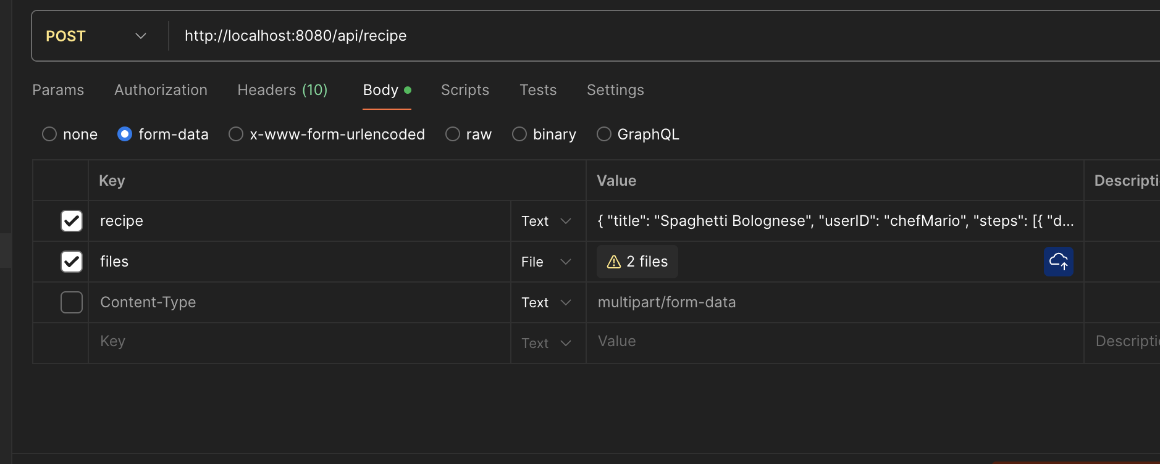Select the GraphQL body type

pyautogui.click(x=604, y=134)
